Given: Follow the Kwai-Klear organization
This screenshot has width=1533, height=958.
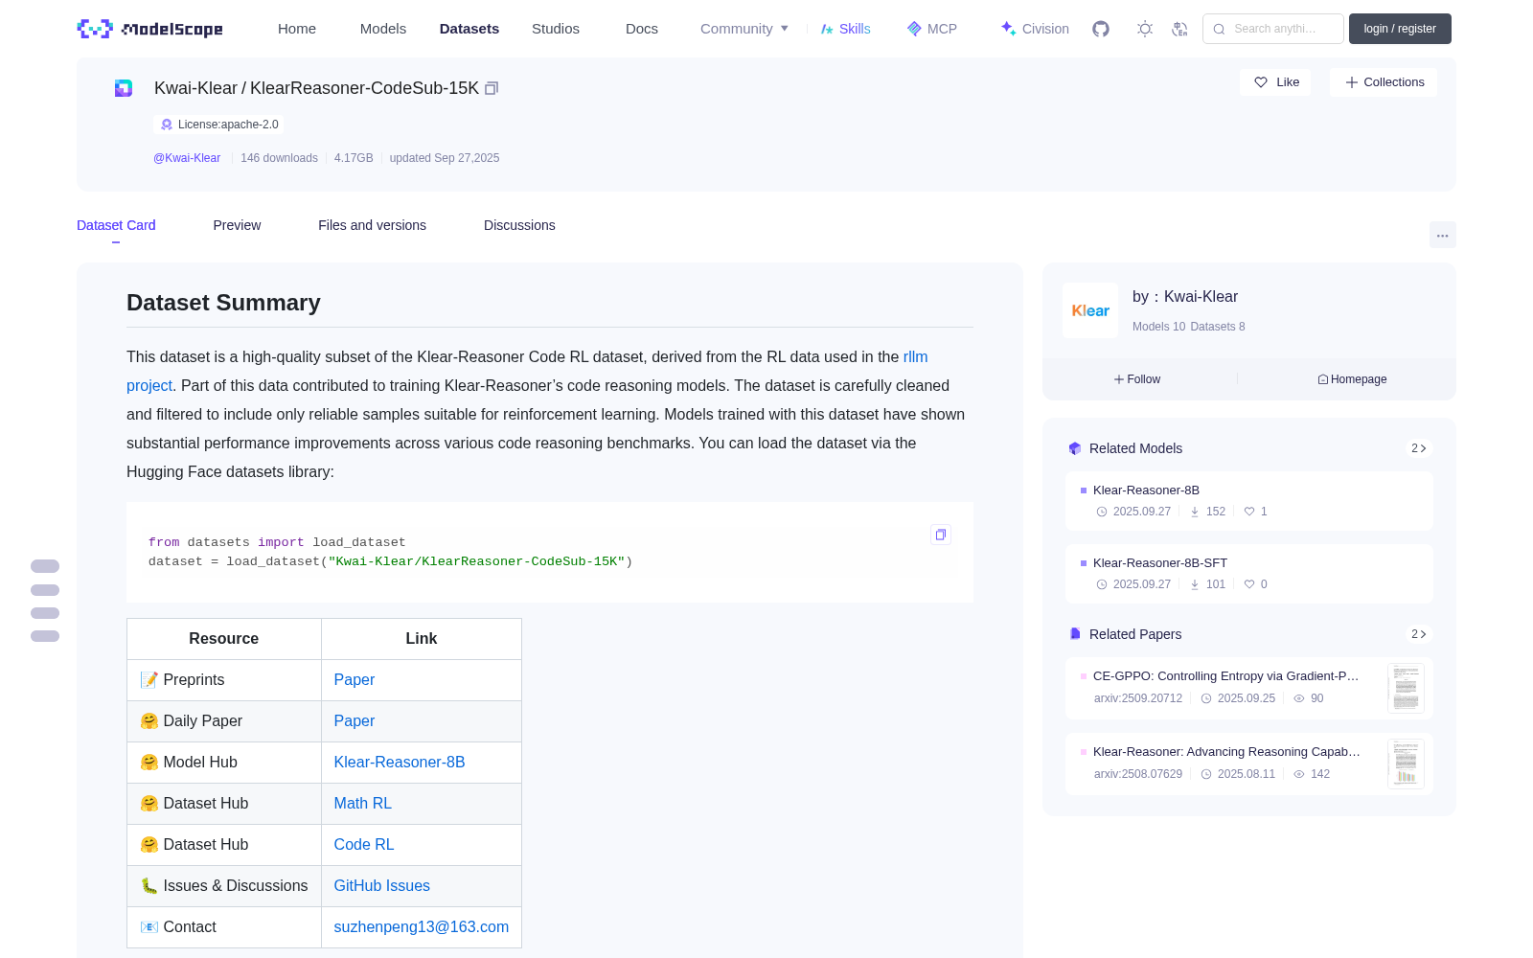Looking at the screenshot, I should 1137,379.
